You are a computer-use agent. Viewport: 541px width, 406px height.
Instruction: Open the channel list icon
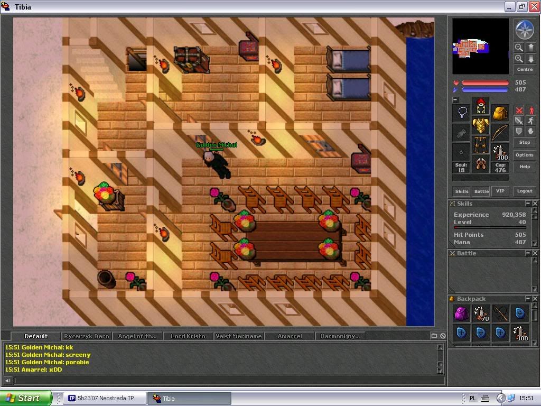coord(434,336)
